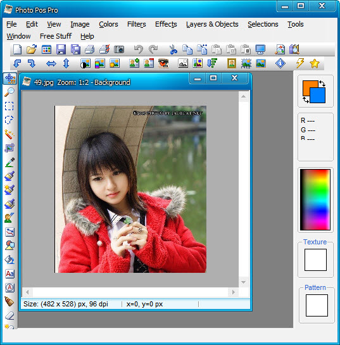Click the camera capture icon
Screen dimensions: 340x345
[119, 49]
